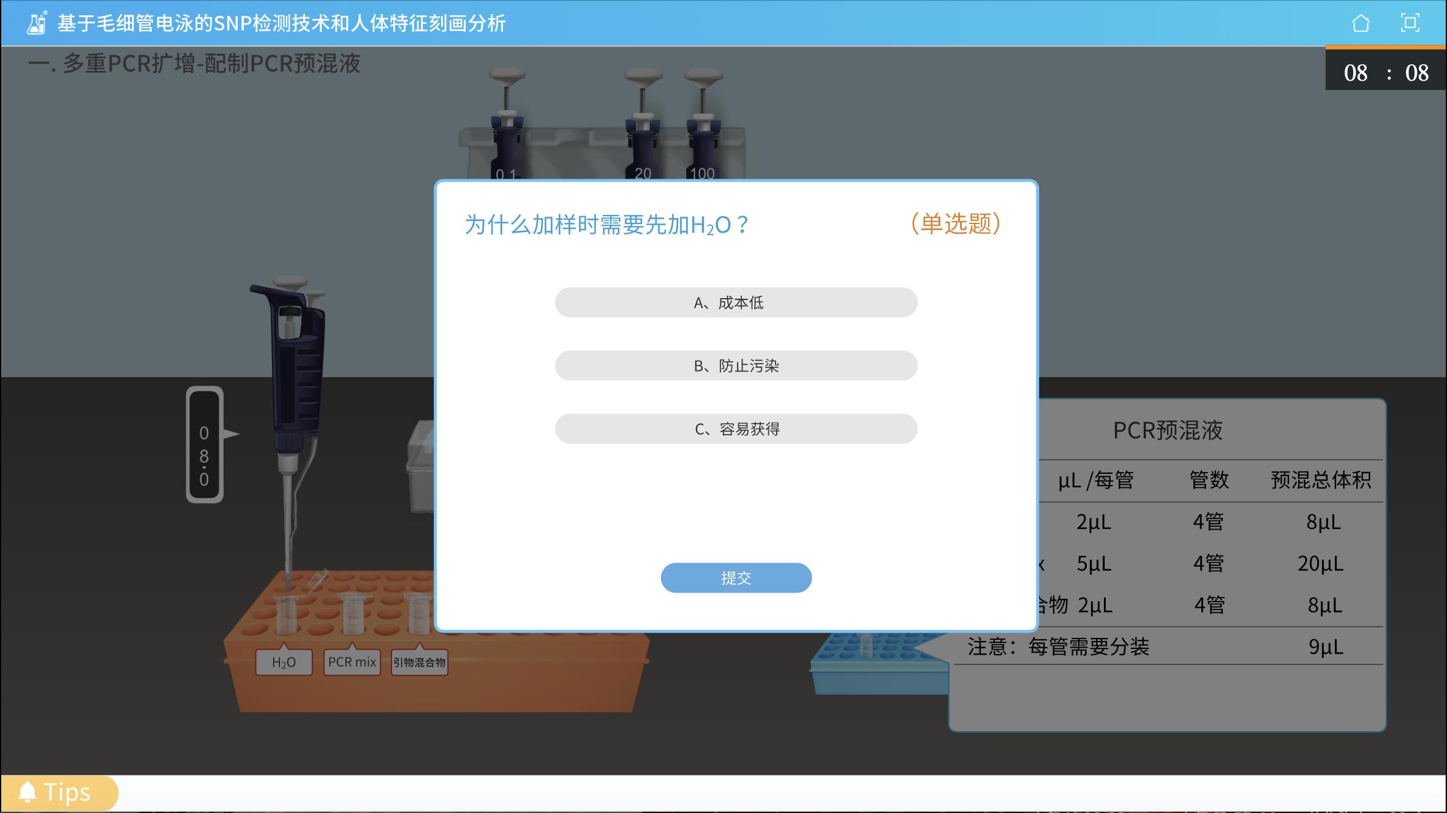
Task: Select answer A、成本低
Action: (735, 302)
